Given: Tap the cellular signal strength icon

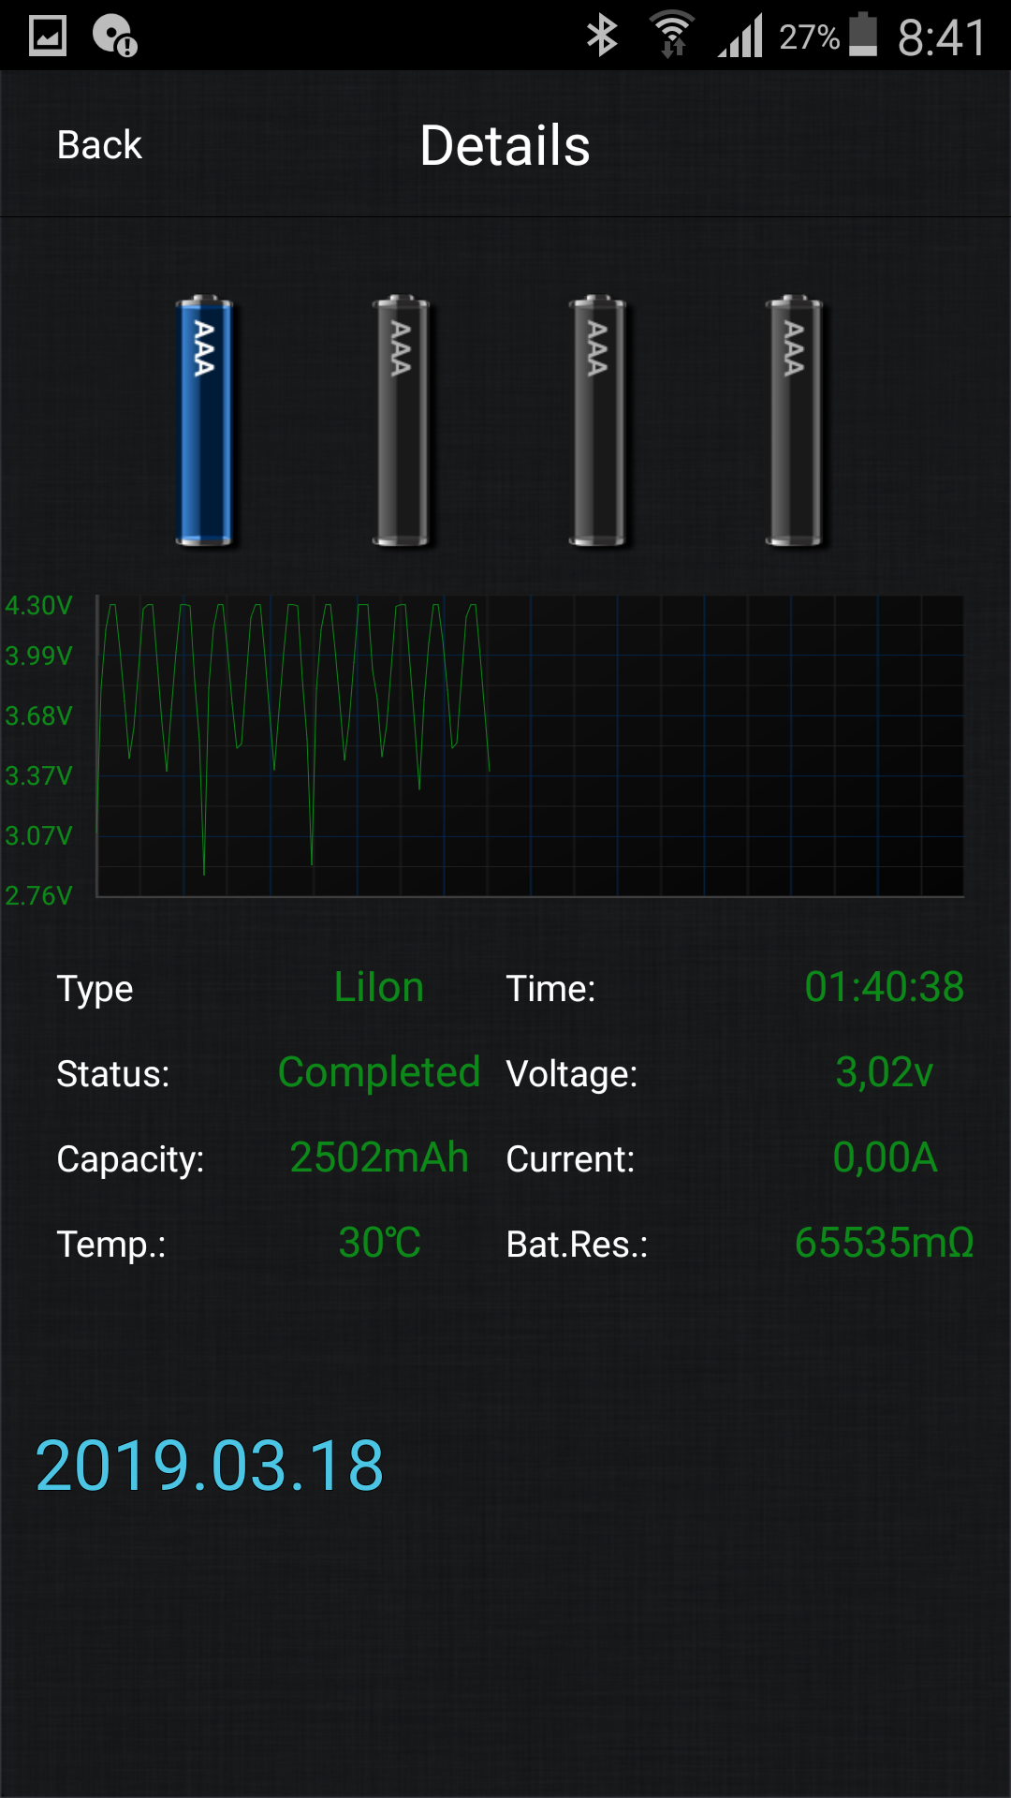Looking at the screenshot, I should pos(740,36).
